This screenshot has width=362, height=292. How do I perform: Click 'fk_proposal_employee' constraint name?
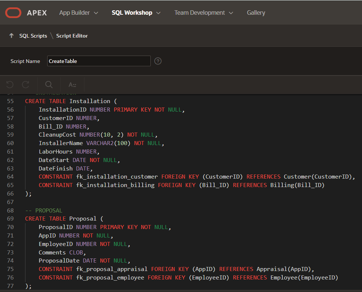[x=110, y=278]
